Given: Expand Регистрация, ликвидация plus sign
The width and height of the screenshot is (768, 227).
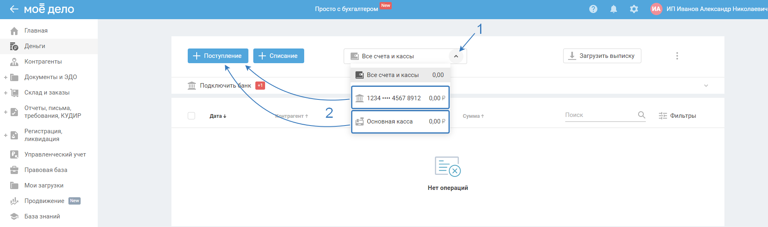Looking at the screenshot, I should pos(6,135).
